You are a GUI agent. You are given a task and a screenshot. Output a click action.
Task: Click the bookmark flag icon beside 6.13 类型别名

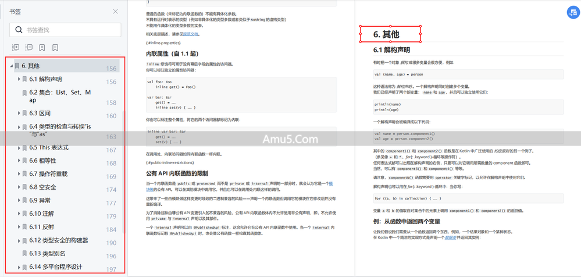tap(24, 254)
